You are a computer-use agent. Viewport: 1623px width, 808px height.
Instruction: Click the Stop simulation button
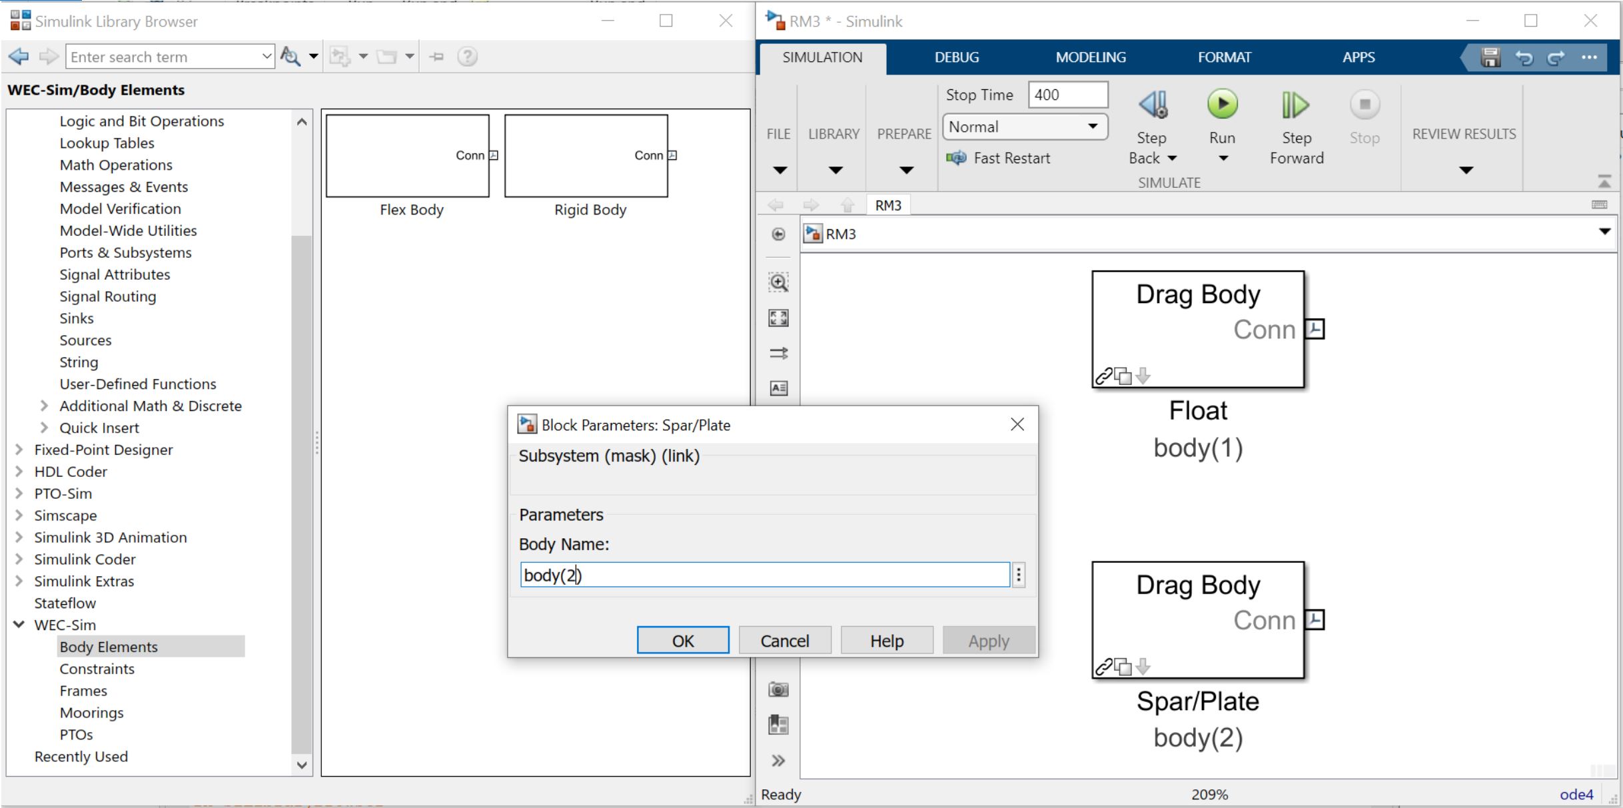coord(1364,117)
